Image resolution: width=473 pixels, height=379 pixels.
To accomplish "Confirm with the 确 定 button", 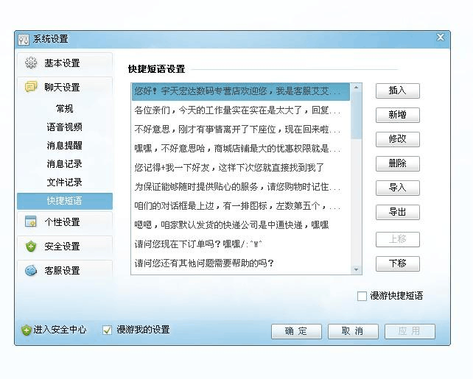I will [x=296, y=331].
